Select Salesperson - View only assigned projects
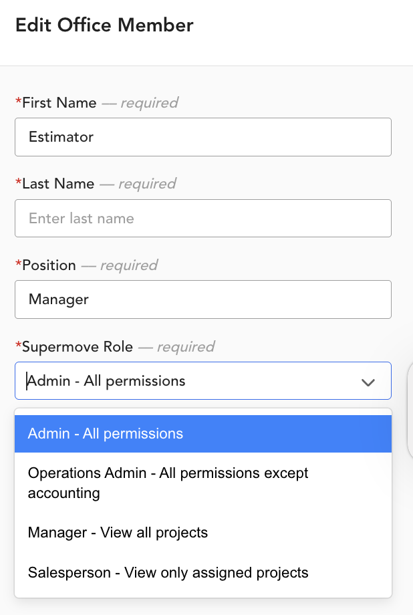This screenshot has width=413, height=615. point(203,573)
